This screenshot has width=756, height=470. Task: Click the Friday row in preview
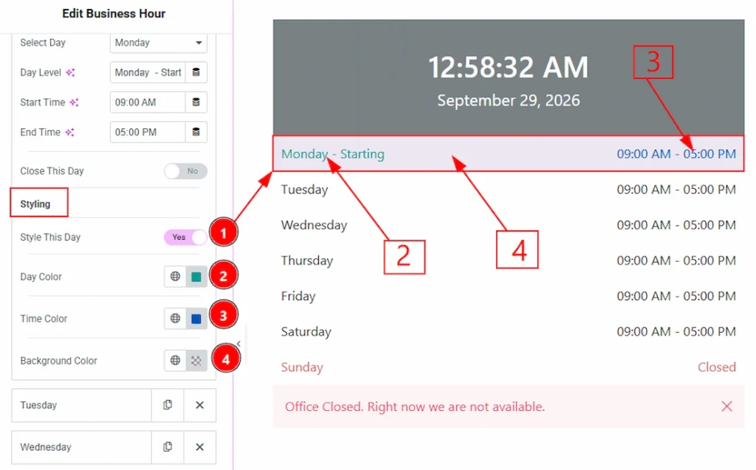point(509,296)
